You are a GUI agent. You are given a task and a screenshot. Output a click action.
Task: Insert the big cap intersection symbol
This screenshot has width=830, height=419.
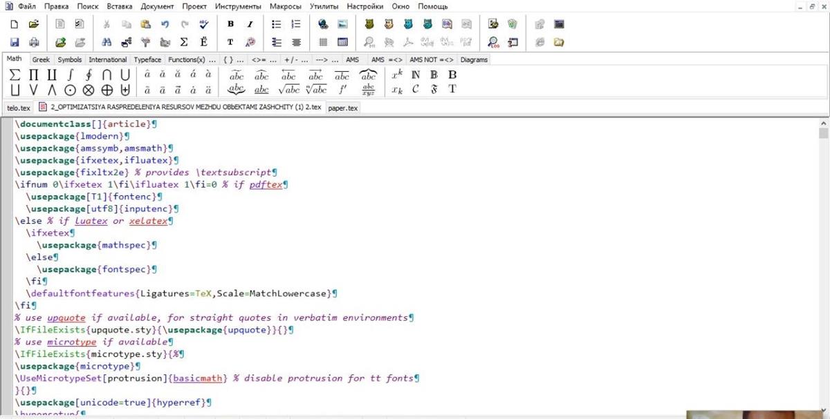click(x=107, y=75)
